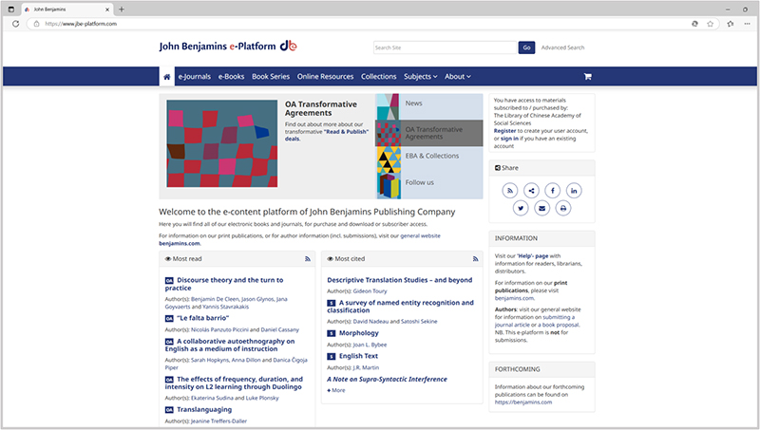Print page using the printer icon
This screenshot has height=430, width=760.
point(563,208)
